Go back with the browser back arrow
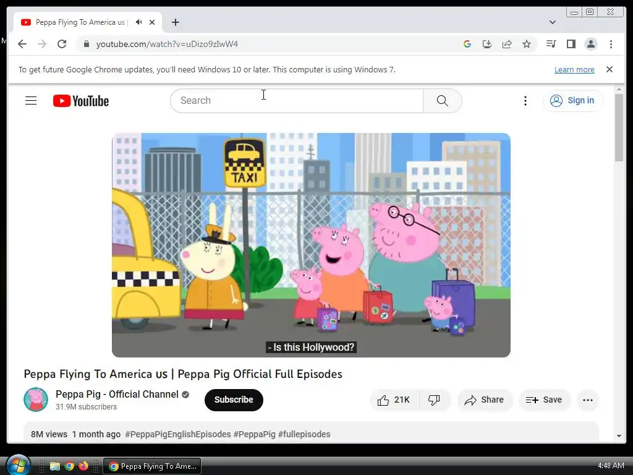This screenshot has height=475, width=633. (22, 44)
